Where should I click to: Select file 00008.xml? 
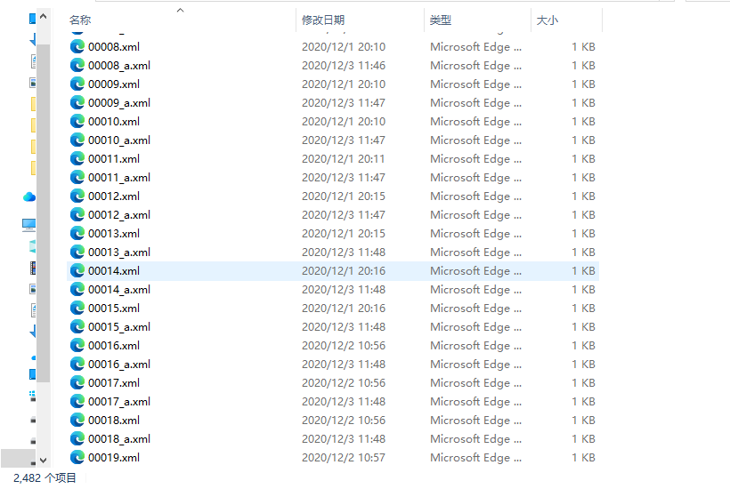(x=114, y=46)
